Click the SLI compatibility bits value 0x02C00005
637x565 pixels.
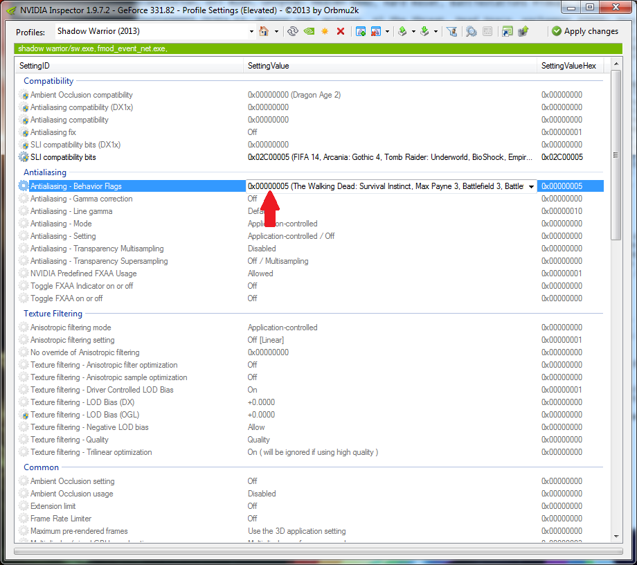[x=390, y=157]
